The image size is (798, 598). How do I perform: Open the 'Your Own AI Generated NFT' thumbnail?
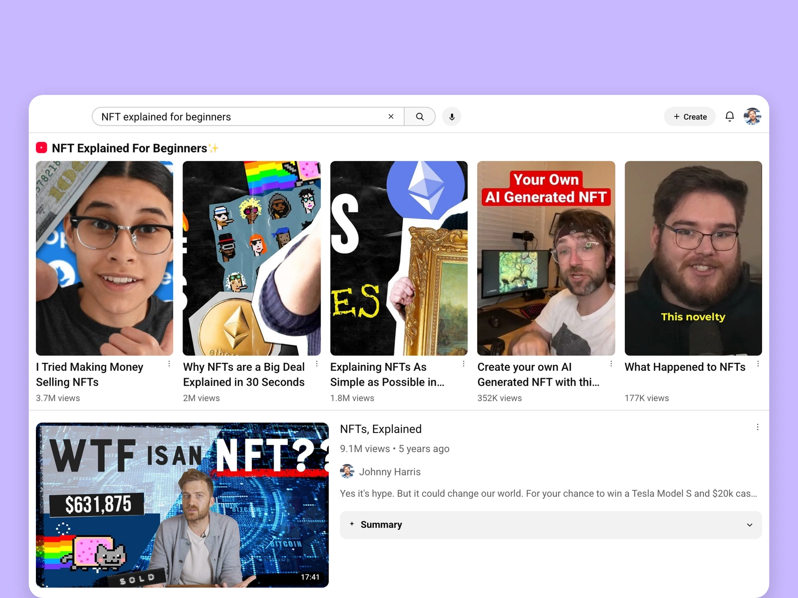[x=546, y=258]
